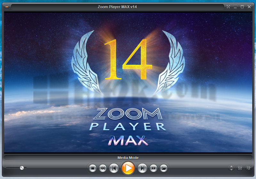Show the playlist editor icon
Screen dimensions: 256x179
pyautogui.click(x=249, y=168)
